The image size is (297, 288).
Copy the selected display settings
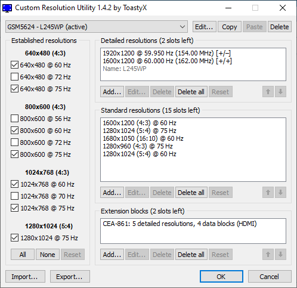tap(230, 27)
